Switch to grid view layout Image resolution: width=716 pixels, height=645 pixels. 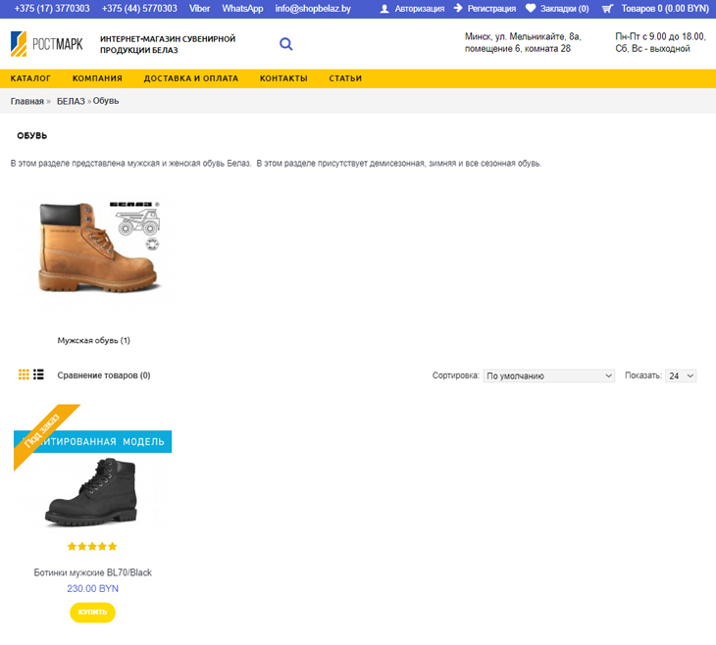[x=24, y=374]
